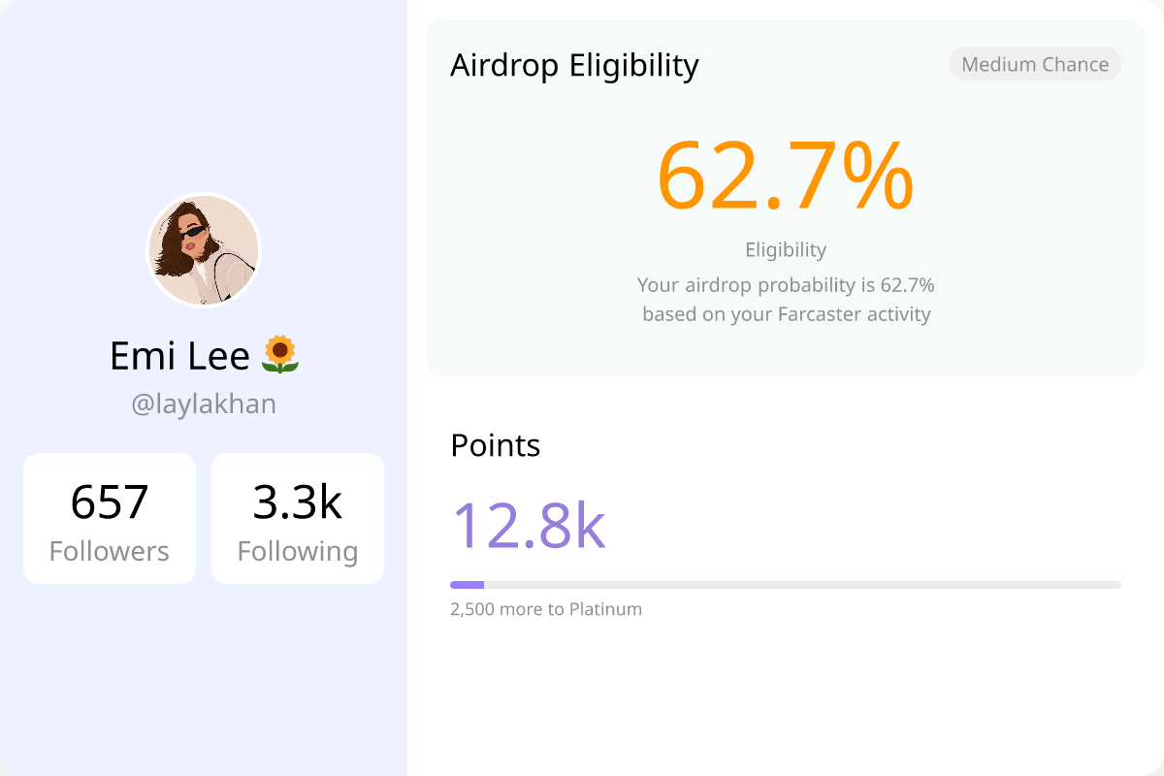Viewport: 1164px width, 776px height.
Task: Click the purple 12.8k points value
Action: (x=529, y=525)
